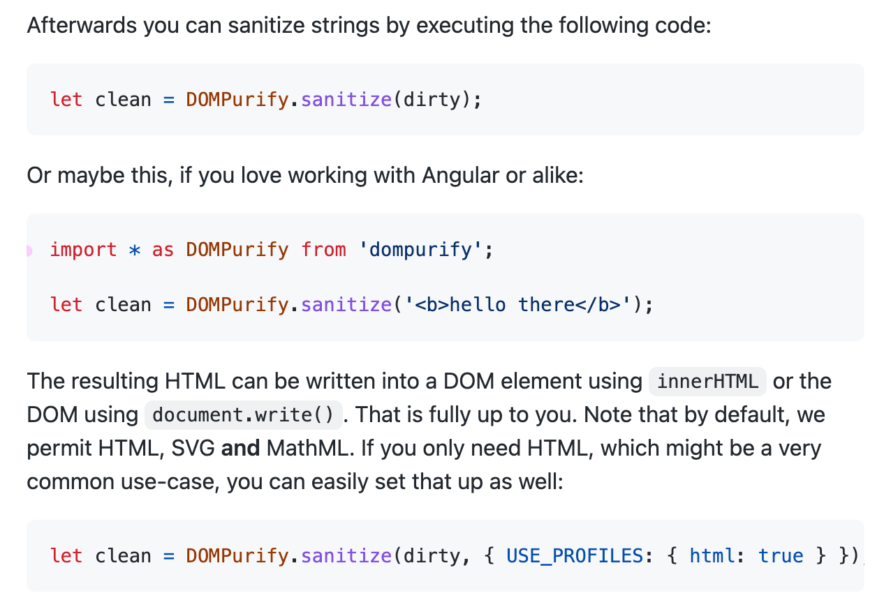
Task: Click the word "SVG" in the paragraph
Action: 191,448
